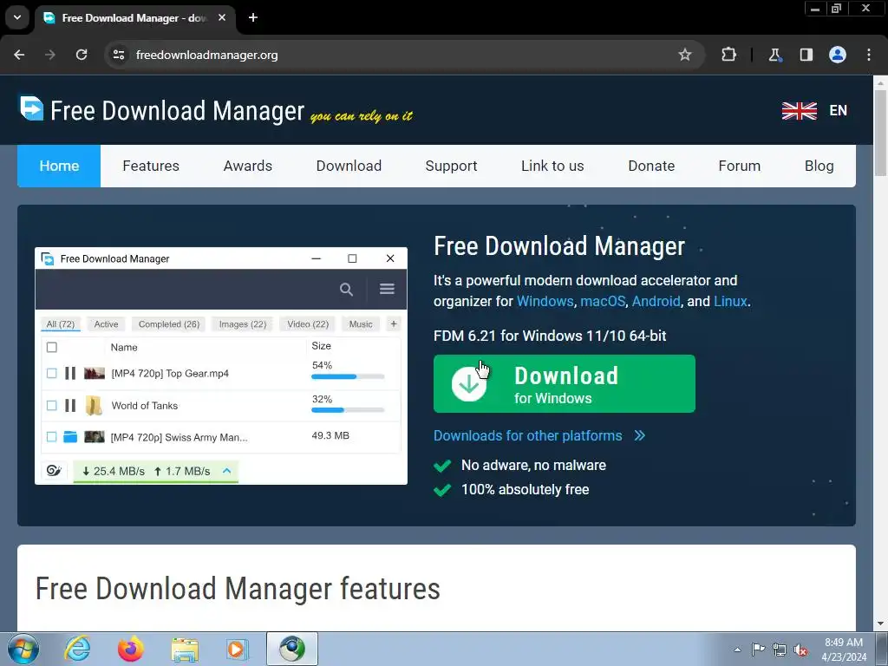Open Chrome three-dot menu

[869, 55]
